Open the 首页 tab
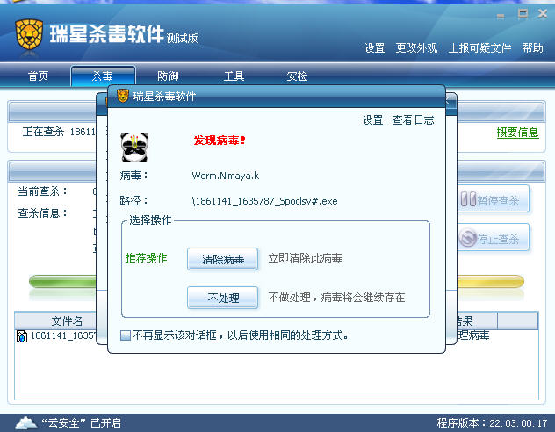The image size is (555, 432). point(38,76)
